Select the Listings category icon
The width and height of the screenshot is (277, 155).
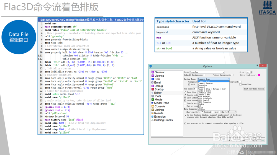[x=153, y=110]
